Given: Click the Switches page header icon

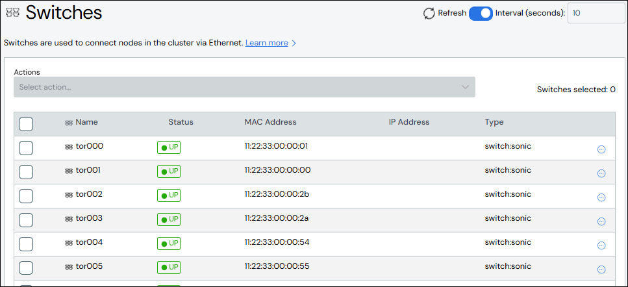Looking at the screenshot, I should (x=12, y=12).
